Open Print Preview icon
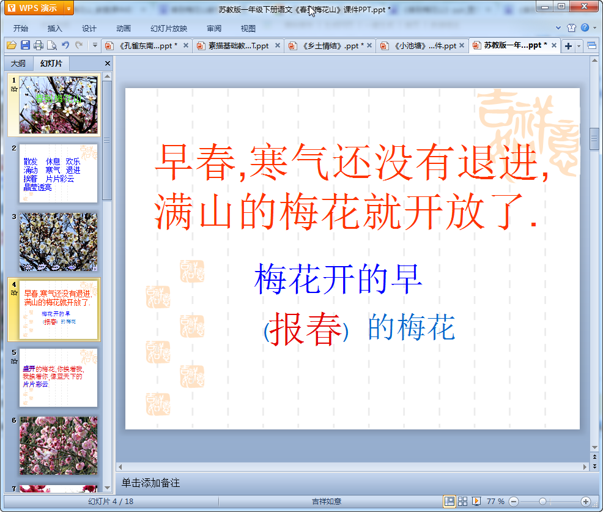Viewport: 603px width, 512px height. (x=52, y=45)
